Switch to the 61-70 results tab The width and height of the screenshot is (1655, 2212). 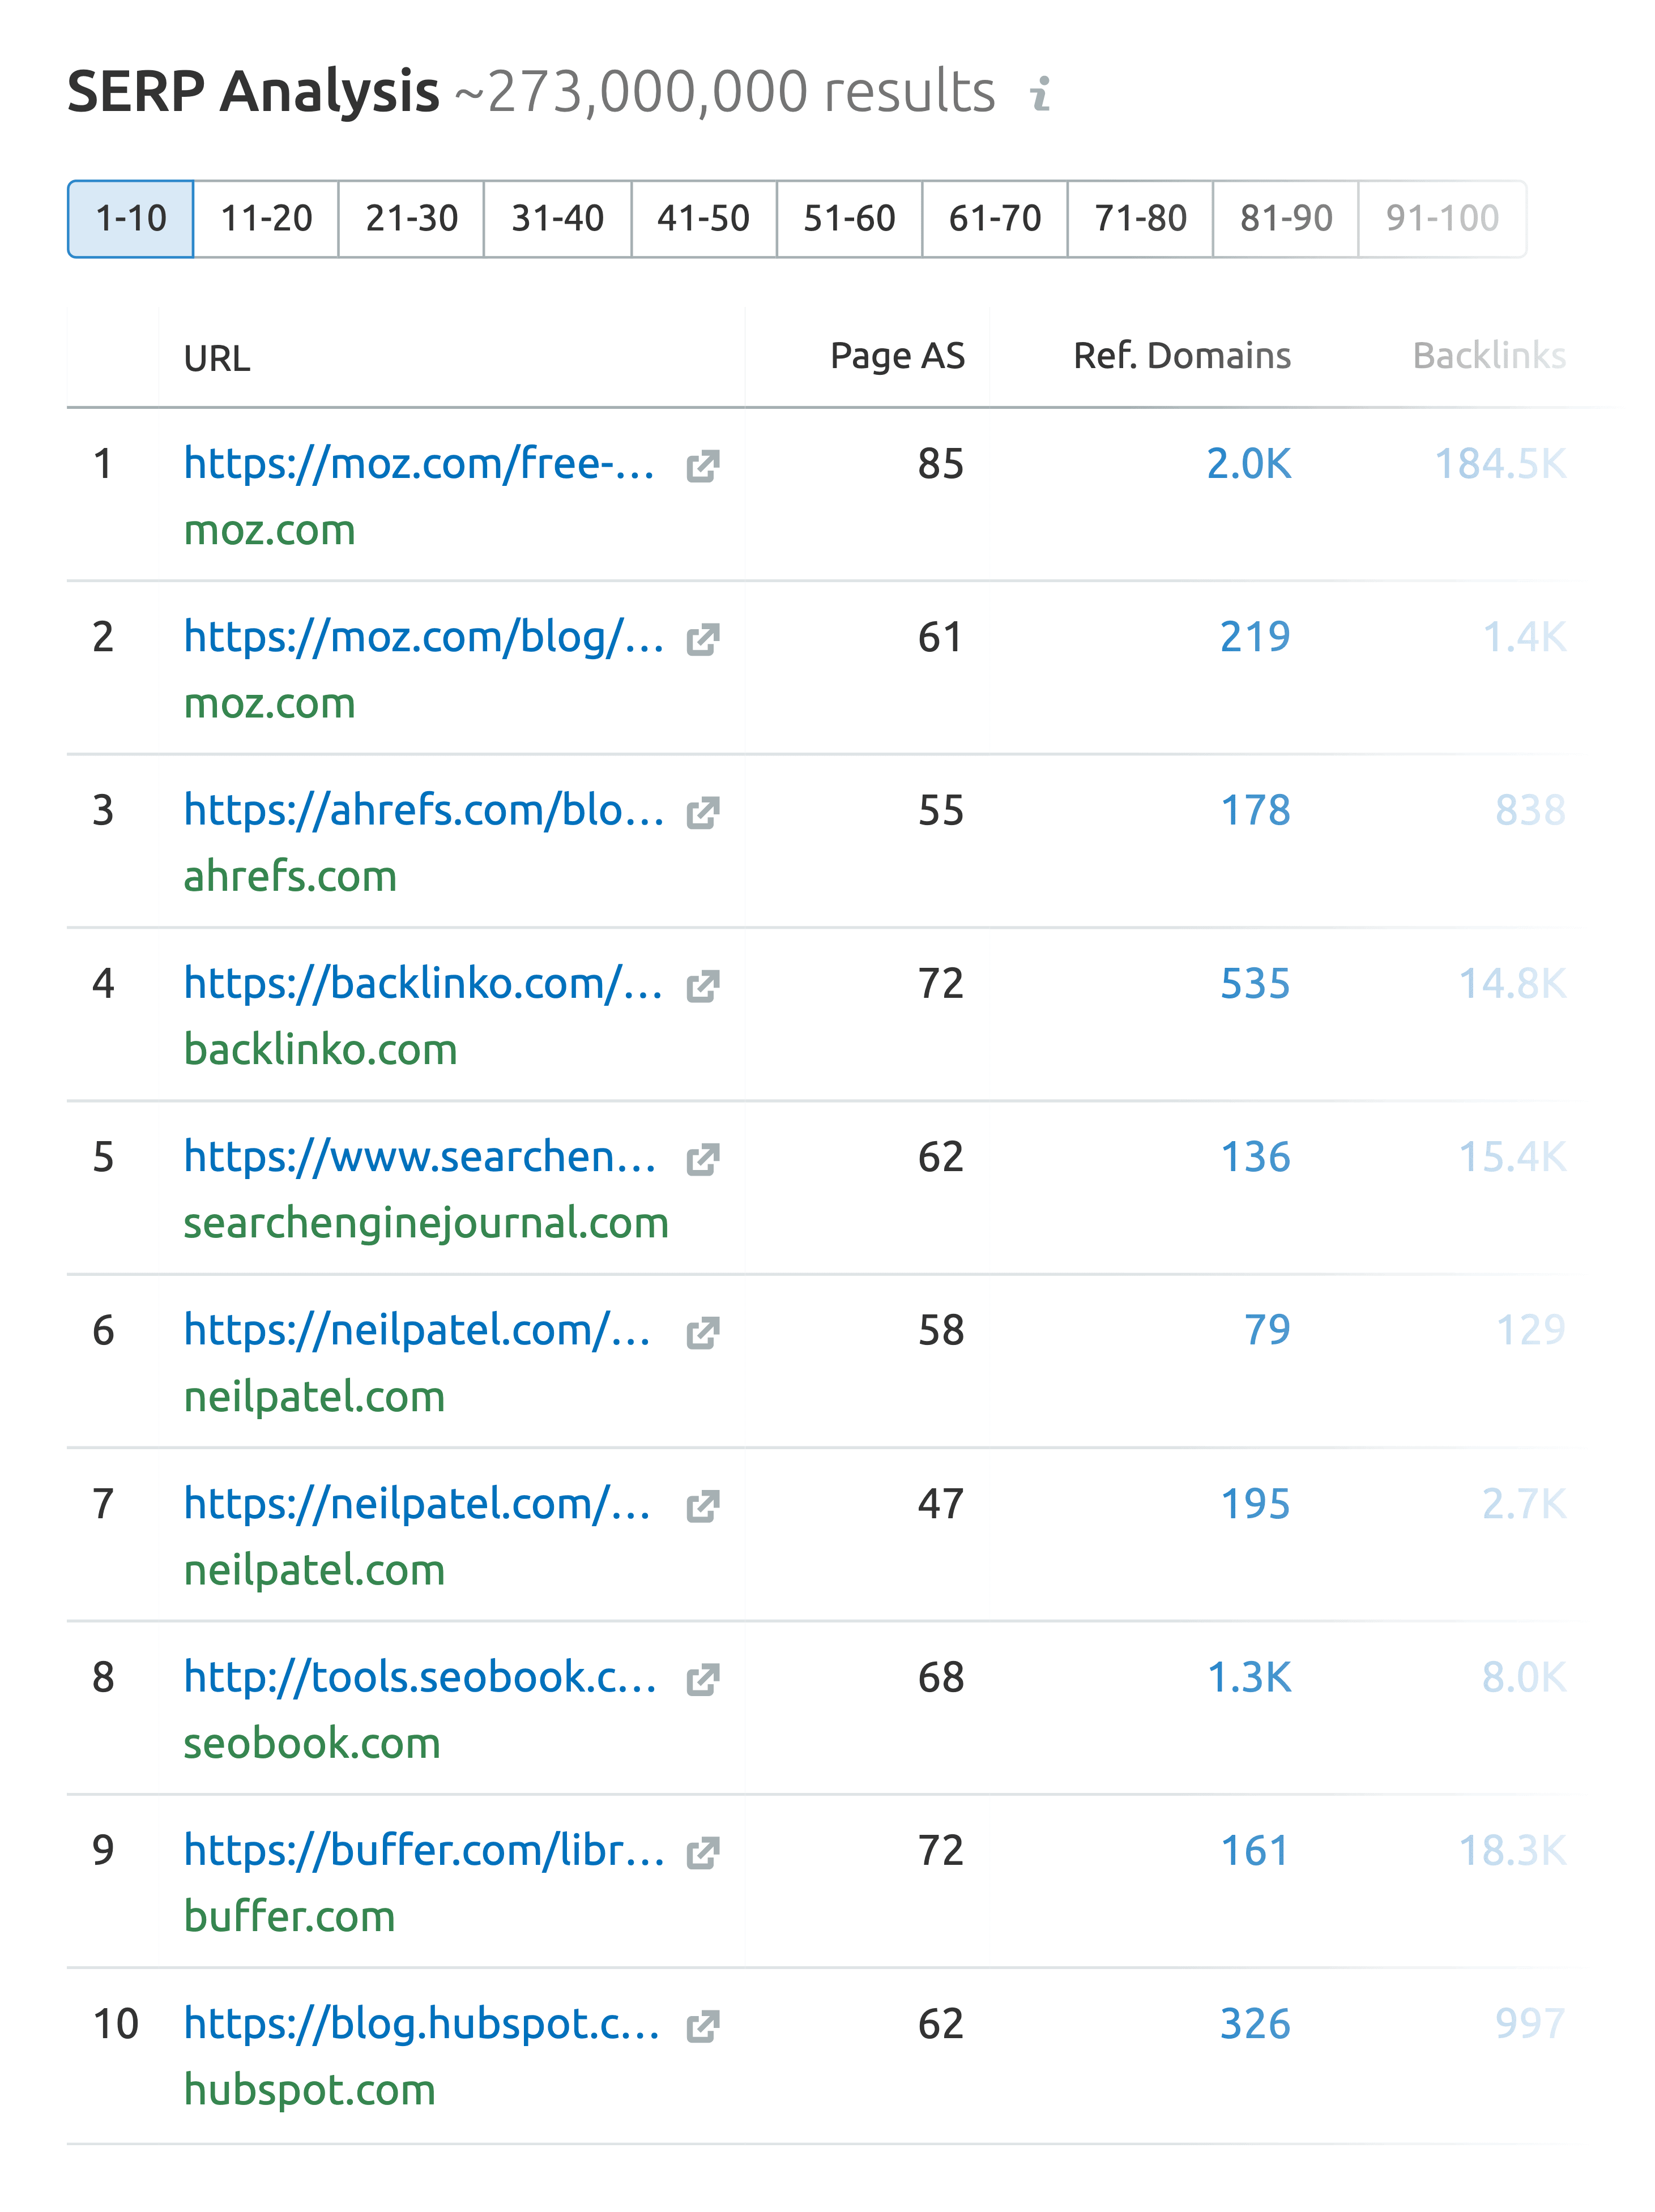(x=995, y=219)
